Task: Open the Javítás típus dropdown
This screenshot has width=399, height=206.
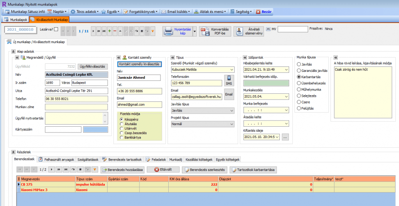Action: click(x=231, y=111)
